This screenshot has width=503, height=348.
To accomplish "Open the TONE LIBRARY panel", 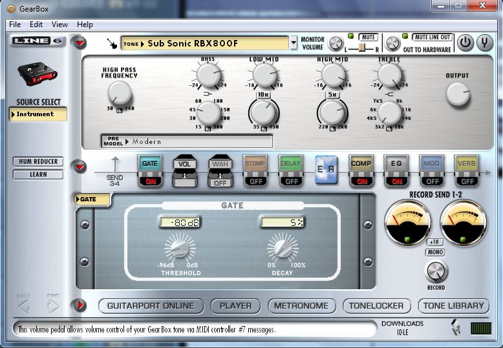I will [x=454, y=305].
